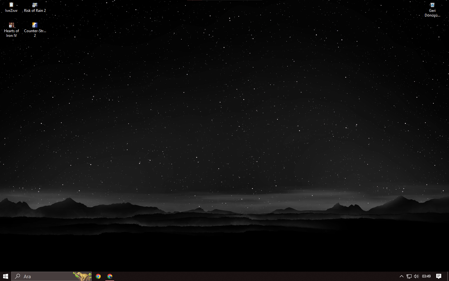Image resolution: width=449 pixels, height=281 pixels.
Task: Open the Windows Start menu
Action: (x=6, y=276)
